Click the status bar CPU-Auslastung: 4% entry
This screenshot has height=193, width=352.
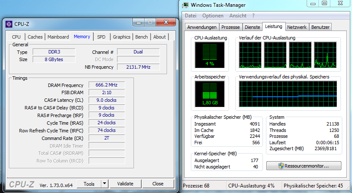251,186
